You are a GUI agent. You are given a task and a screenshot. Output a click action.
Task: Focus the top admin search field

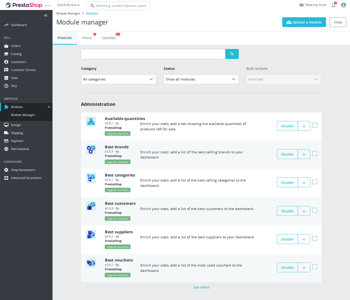[119, 6]
